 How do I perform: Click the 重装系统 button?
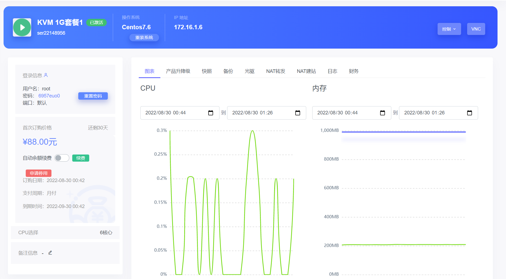(144, 37)
